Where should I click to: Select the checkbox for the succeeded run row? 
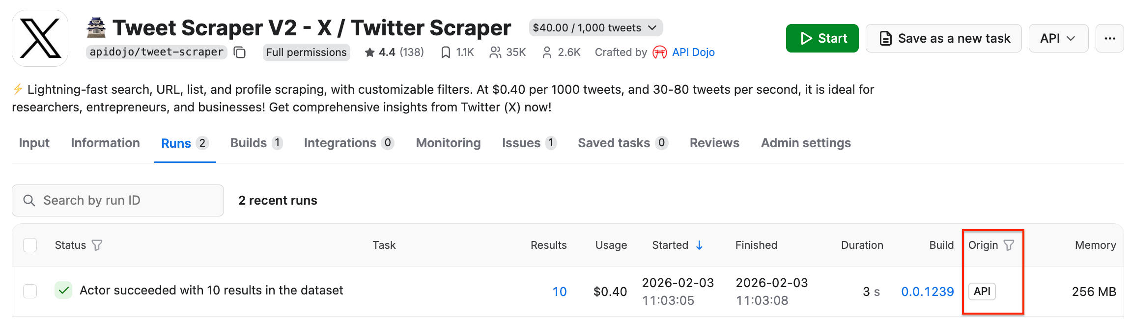point(30,291)
